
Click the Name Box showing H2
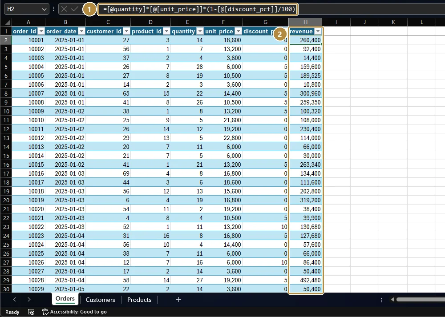point(26,9)
